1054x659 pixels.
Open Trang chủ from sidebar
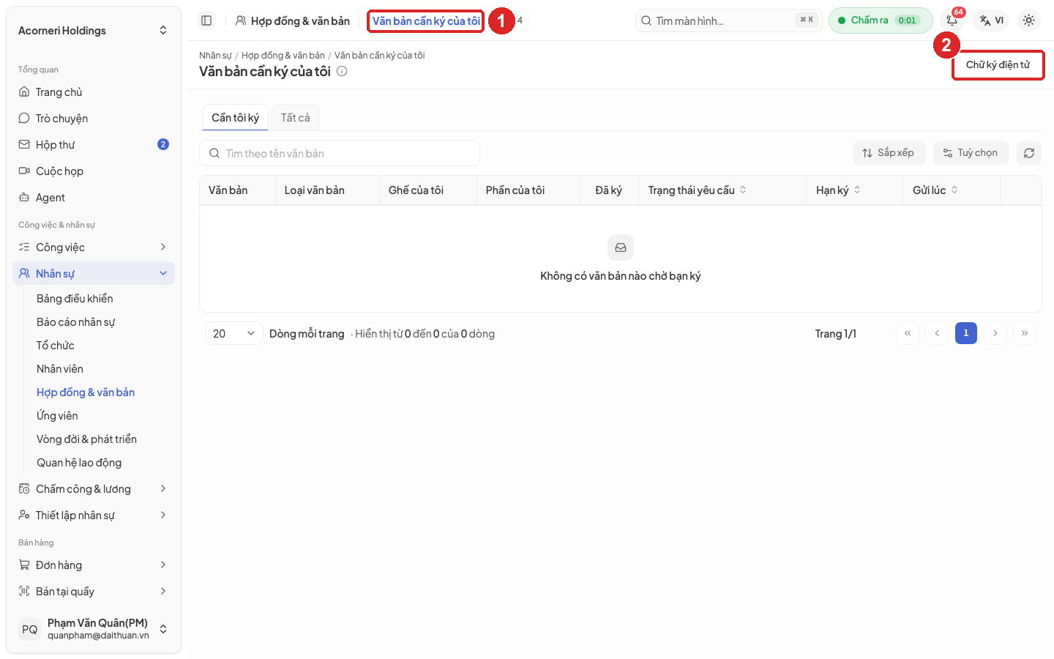[x=94, y=92]
